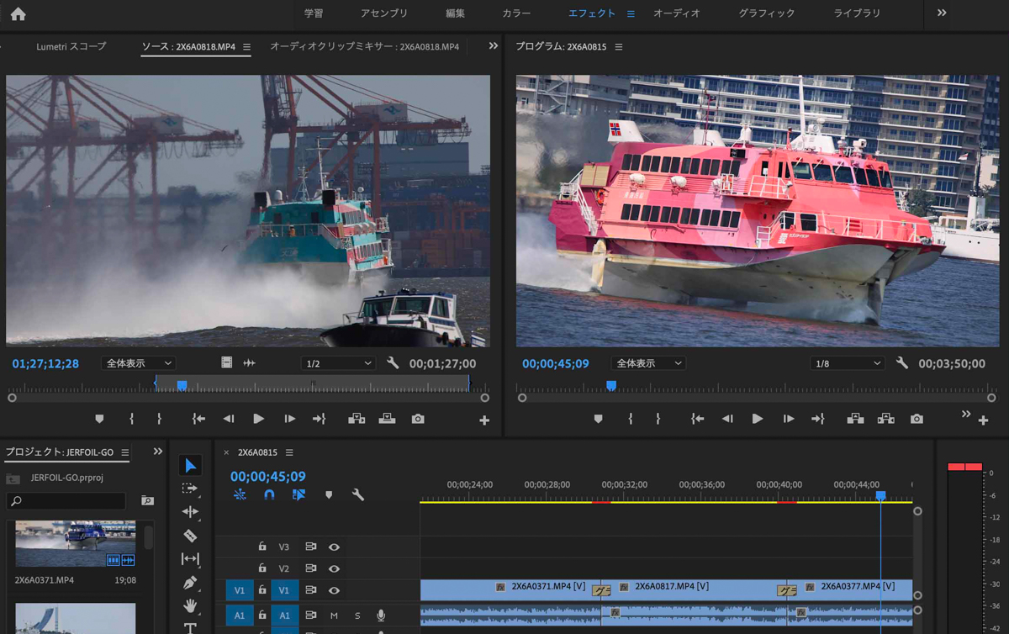This screenshot has width=1009, height=634.
Task: Open Source monitor settings wrench
Action: pos(393,363)
